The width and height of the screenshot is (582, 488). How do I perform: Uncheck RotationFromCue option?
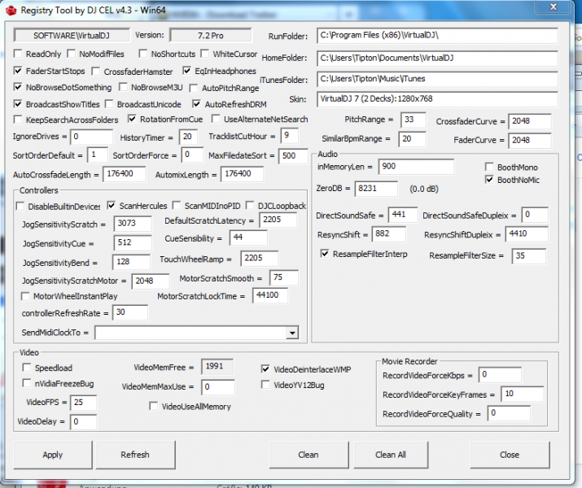(x=132, y=119)
